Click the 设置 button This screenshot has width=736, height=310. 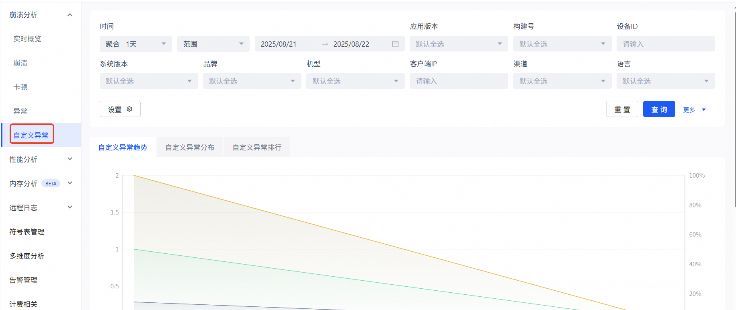pyautogui.click(x=120, y=109)
